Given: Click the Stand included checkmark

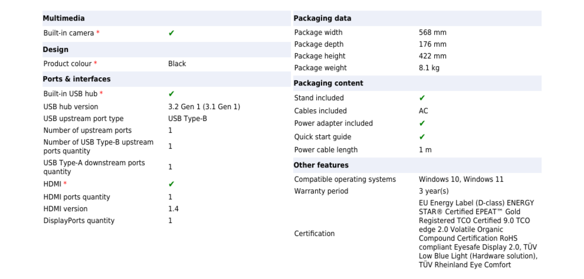Looking at the screenshot, I should pos(422,98).
